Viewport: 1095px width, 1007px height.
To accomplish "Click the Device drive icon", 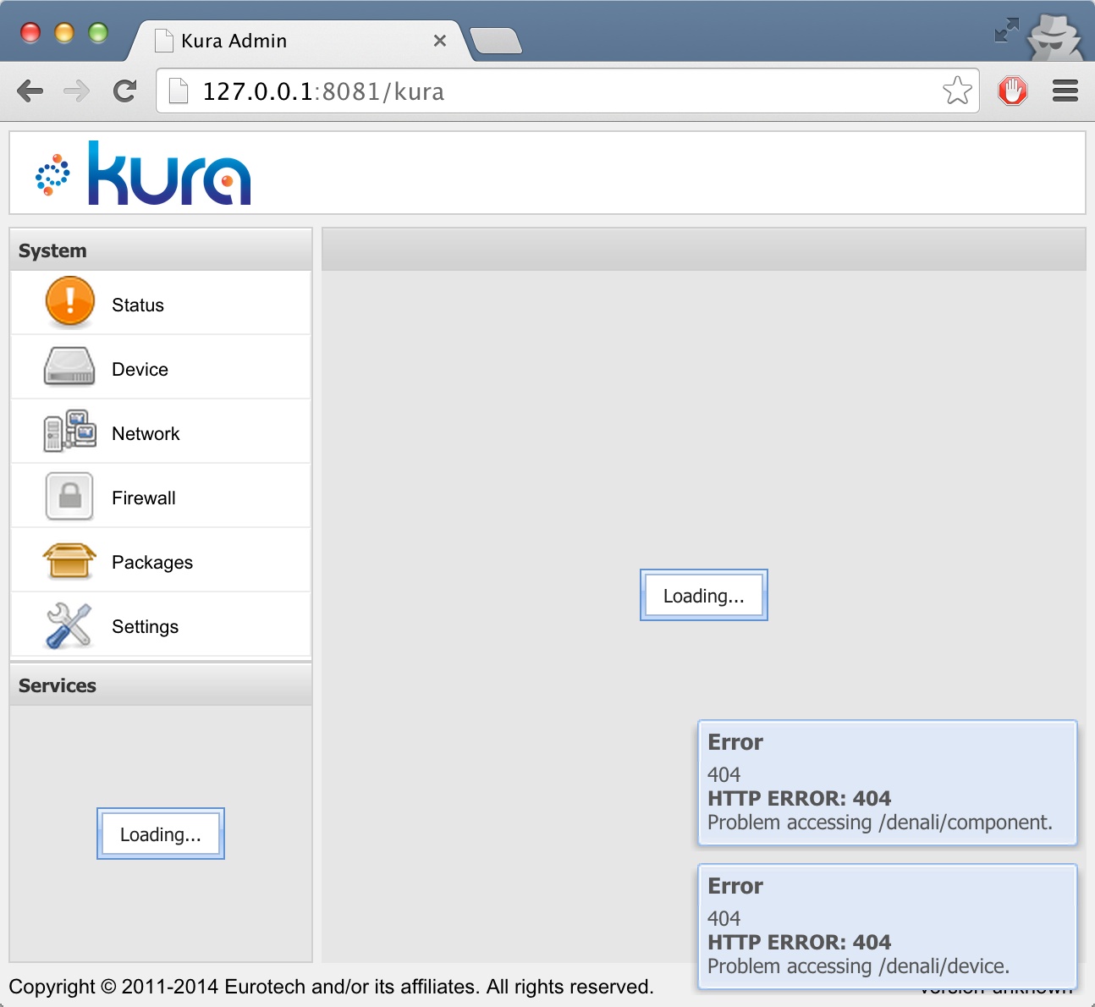I will tap(69, 367).
